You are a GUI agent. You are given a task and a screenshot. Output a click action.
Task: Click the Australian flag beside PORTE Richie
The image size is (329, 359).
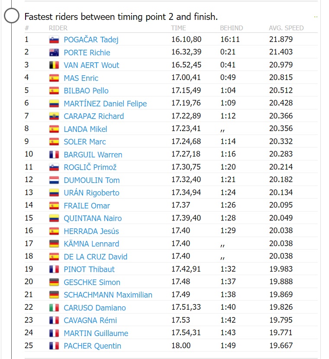click(x=54, y=53)
